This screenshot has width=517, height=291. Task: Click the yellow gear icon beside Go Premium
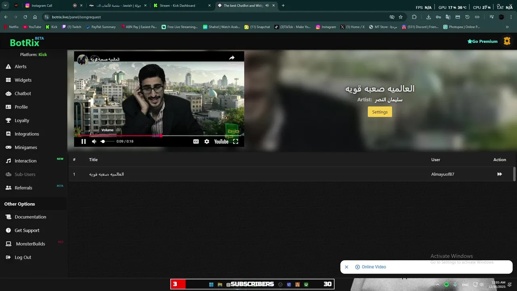pos(507,41)
